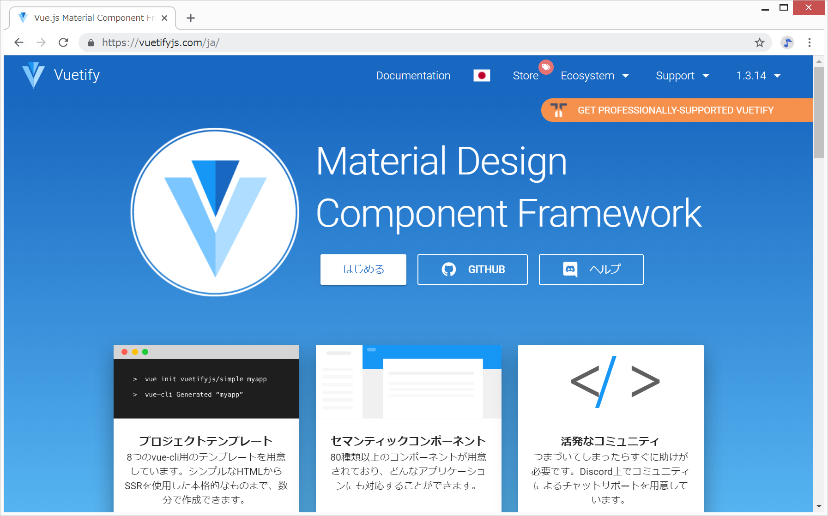
Task: Open the 1.3.14 version dropdown
Action: [758, 76]
